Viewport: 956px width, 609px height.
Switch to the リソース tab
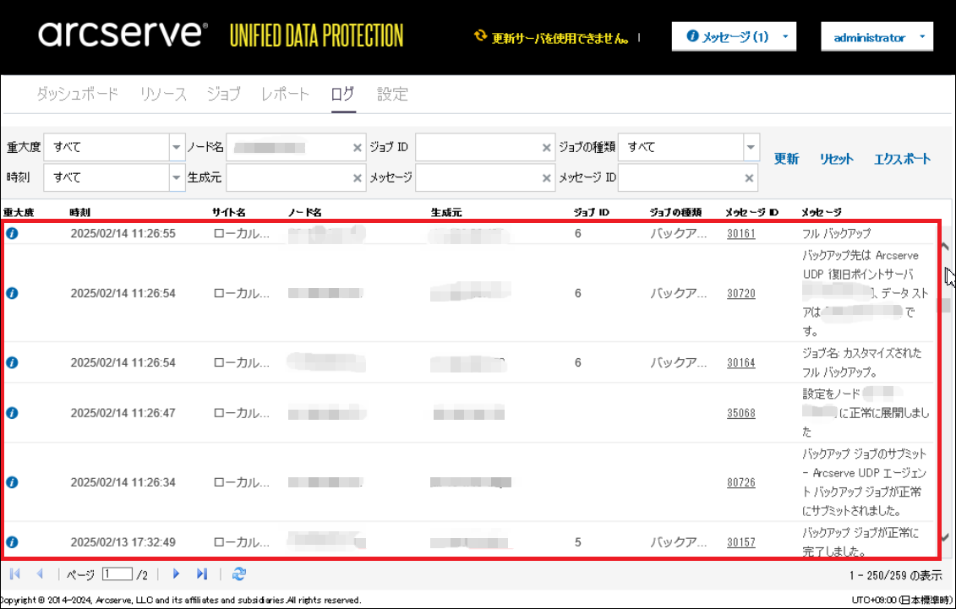click(163, 94)
